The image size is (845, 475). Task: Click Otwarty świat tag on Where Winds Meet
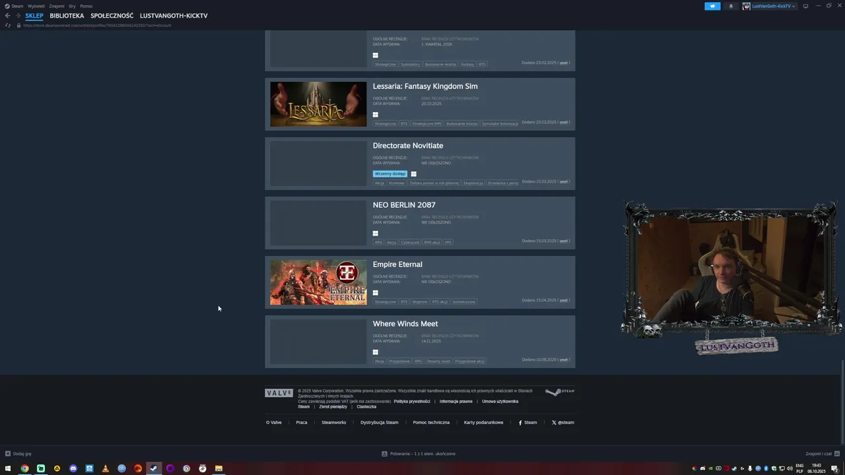(x=438, y=361)
